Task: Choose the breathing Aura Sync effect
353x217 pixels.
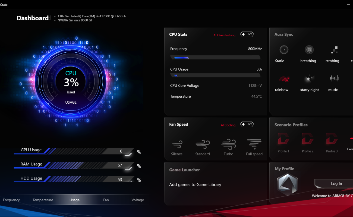Action: coord(309,50)
